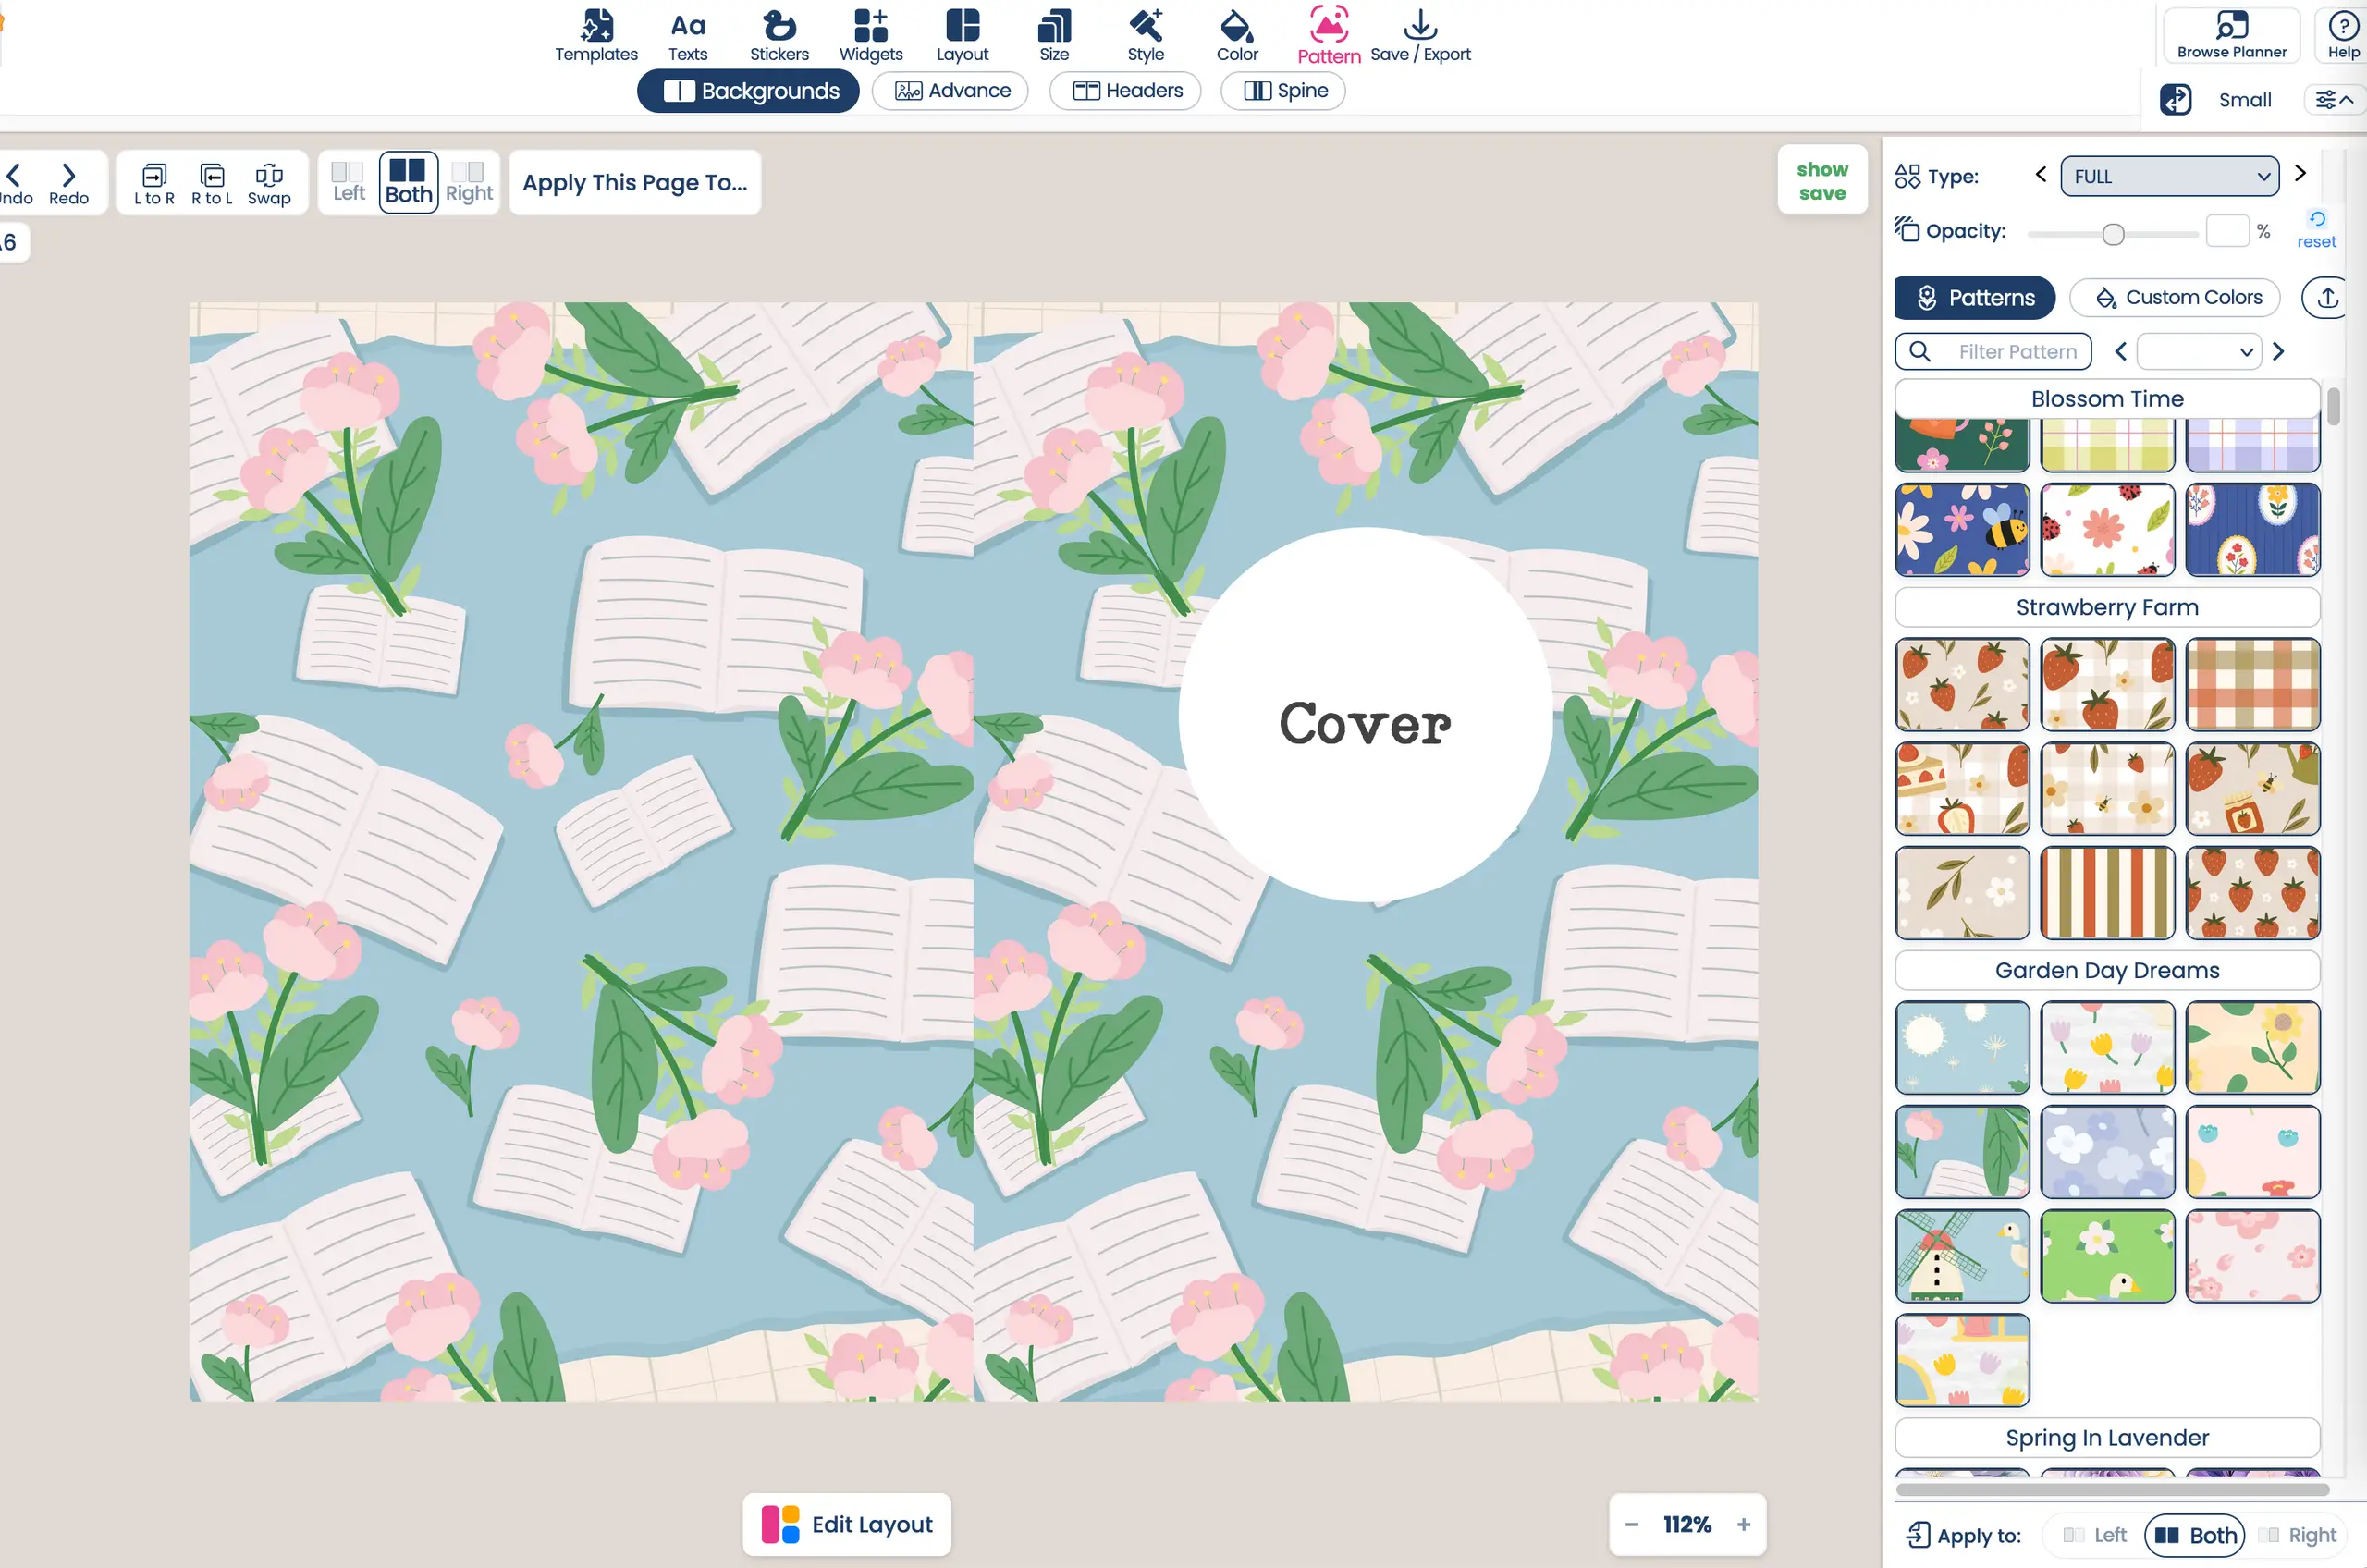
Task: Click the upload pattern icon
Action: click(x=2327, y=298)
